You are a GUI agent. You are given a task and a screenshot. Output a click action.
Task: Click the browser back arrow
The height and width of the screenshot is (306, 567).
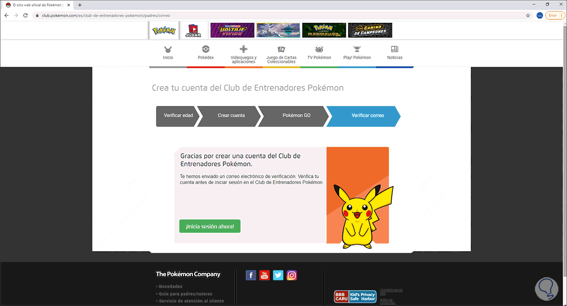click(x=6, y=15)
